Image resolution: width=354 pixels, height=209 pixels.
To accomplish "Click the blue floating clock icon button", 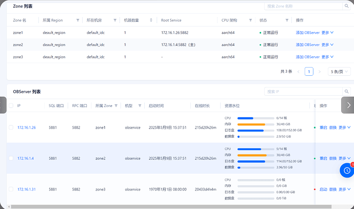I will (347, 170).
